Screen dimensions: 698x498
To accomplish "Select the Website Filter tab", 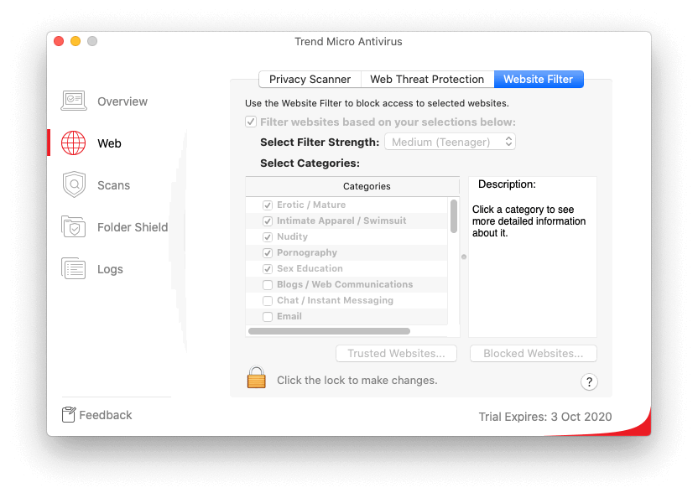I will [x=539, y=79].
